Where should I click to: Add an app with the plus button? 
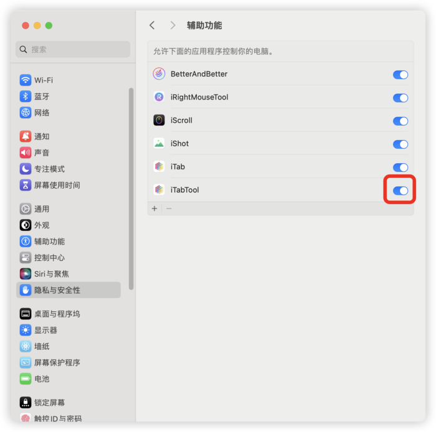click(x=154, y=209)
